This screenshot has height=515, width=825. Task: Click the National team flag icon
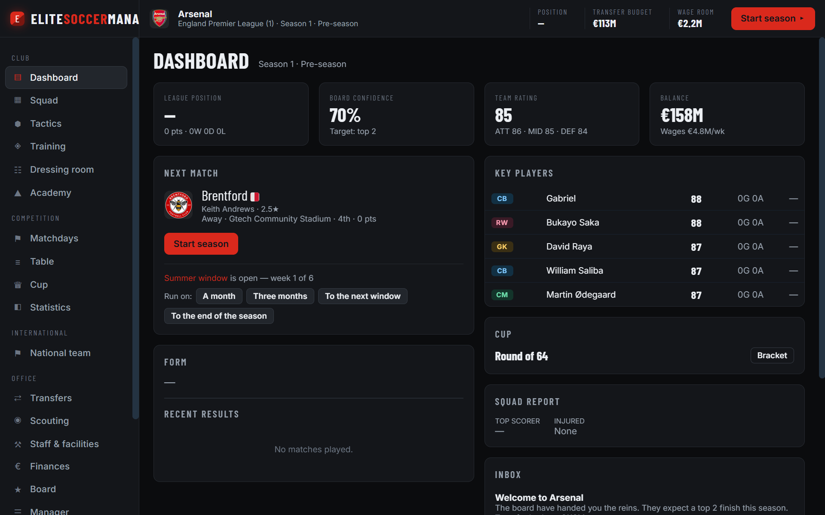coord(18,353)
